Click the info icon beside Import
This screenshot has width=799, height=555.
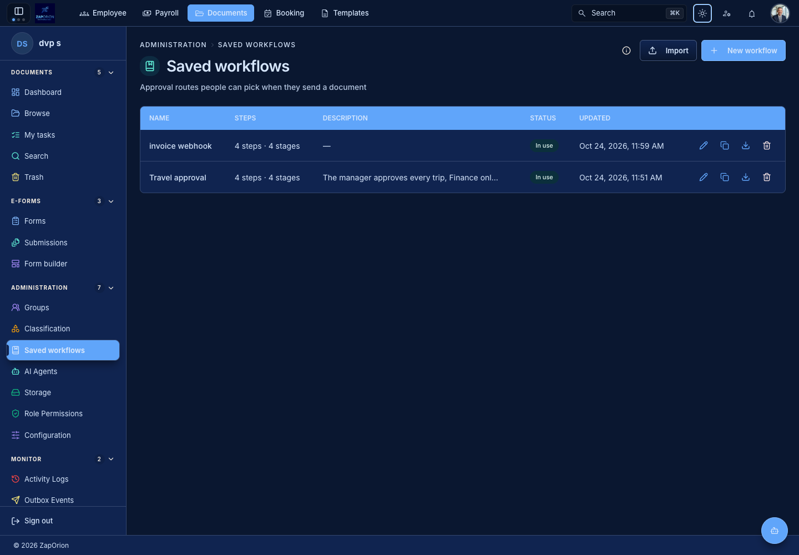pos(626,51)
